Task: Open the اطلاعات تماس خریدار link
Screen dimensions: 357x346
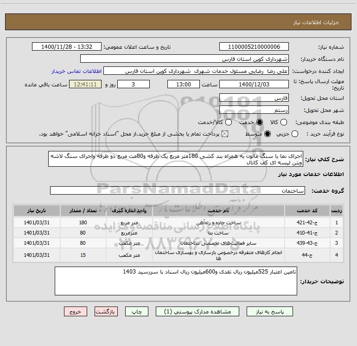Action: (x=76, y=71)
